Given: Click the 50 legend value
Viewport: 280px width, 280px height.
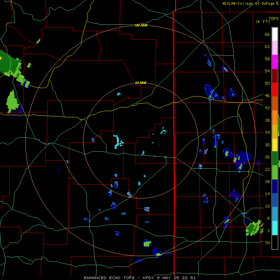Looking at the screenshot, I should (267, 83).
